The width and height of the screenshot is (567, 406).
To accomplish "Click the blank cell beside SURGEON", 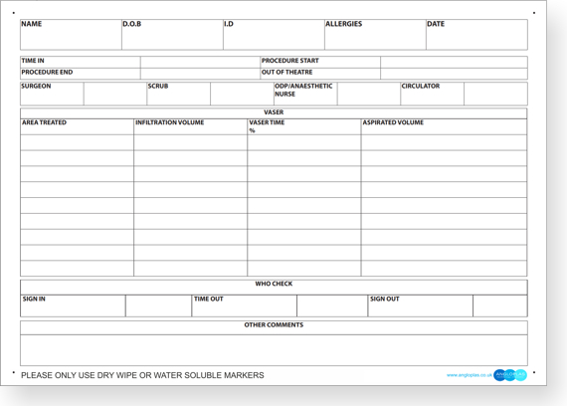I will point(115,94).
